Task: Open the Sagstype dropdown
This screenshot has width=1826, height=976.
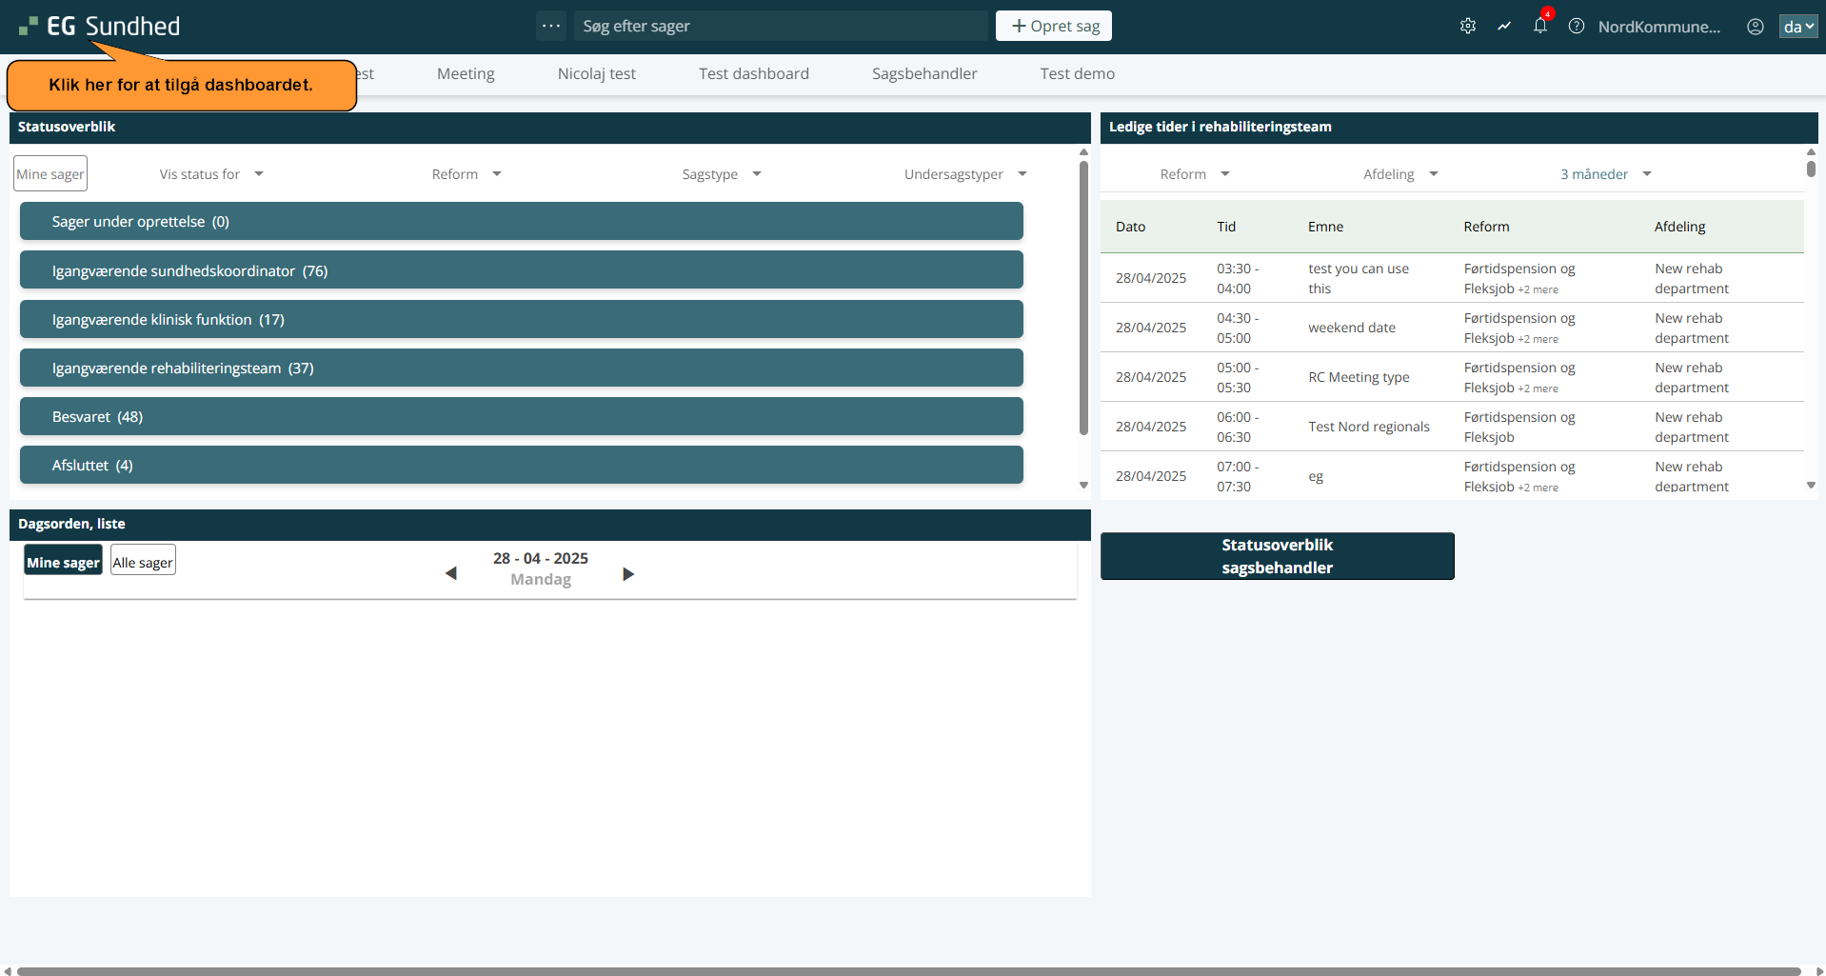Action: tap(721, 174)
